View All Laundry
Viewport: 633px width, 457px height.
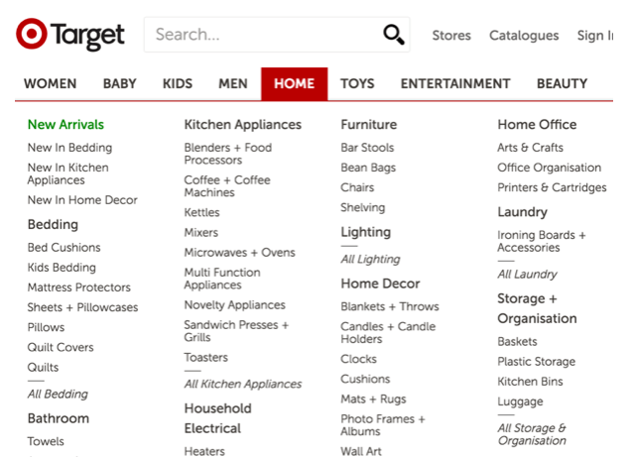coord(527,275)
